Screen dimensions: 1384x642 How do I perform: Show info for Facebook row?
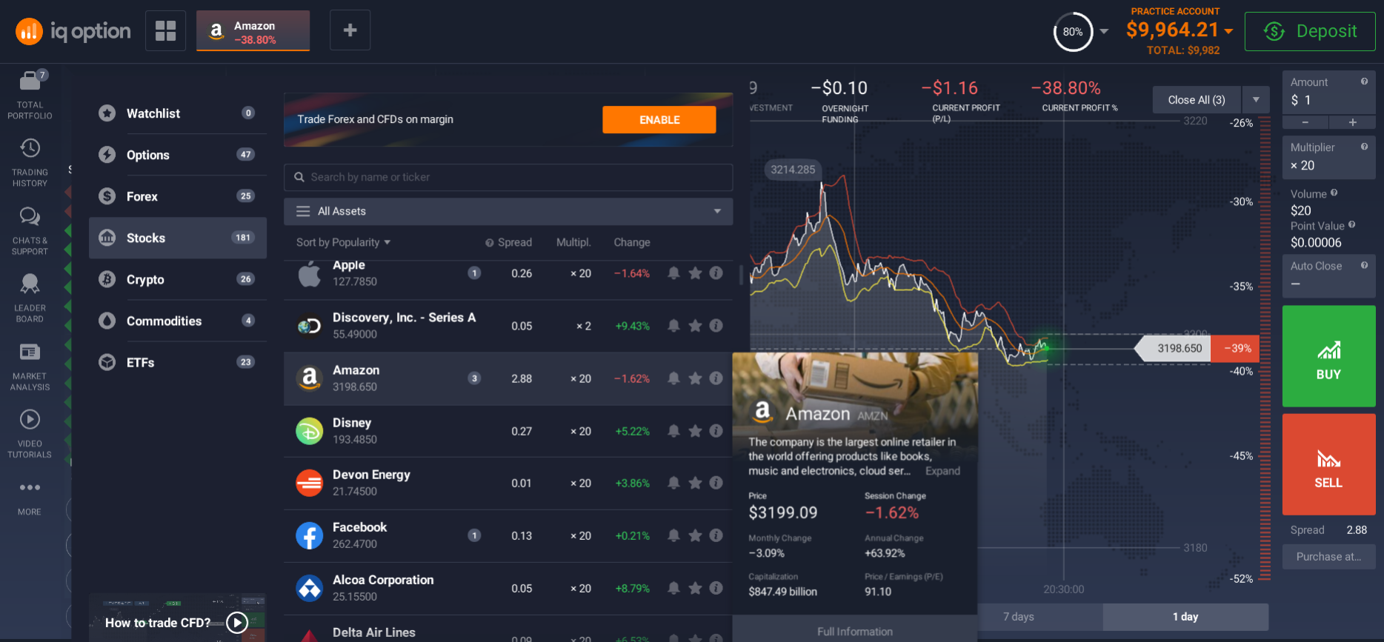pos(716,535)
